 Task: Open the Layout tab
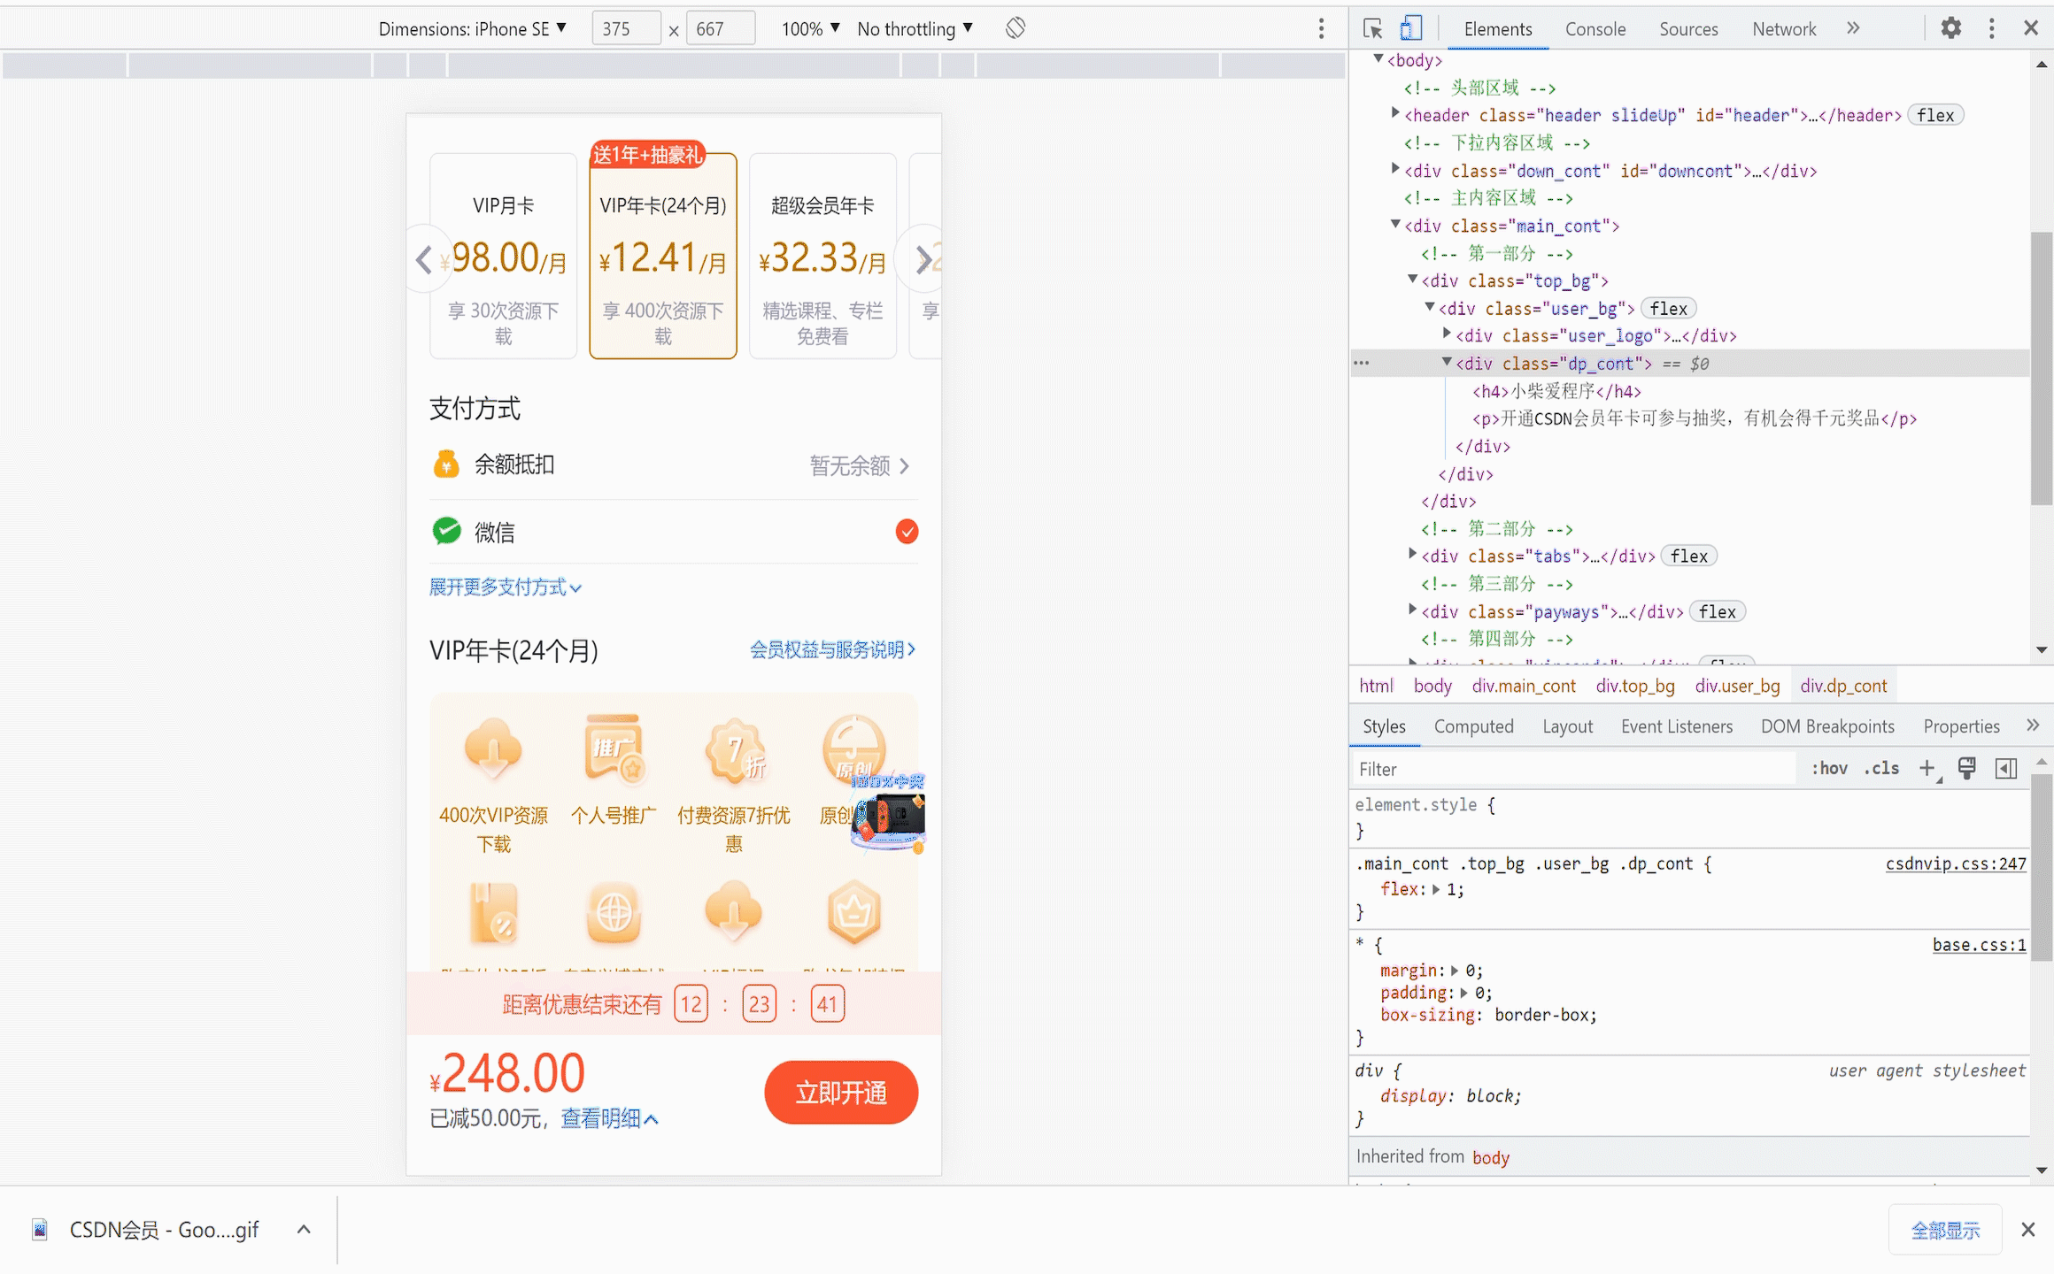click(x=1567, y=726)
